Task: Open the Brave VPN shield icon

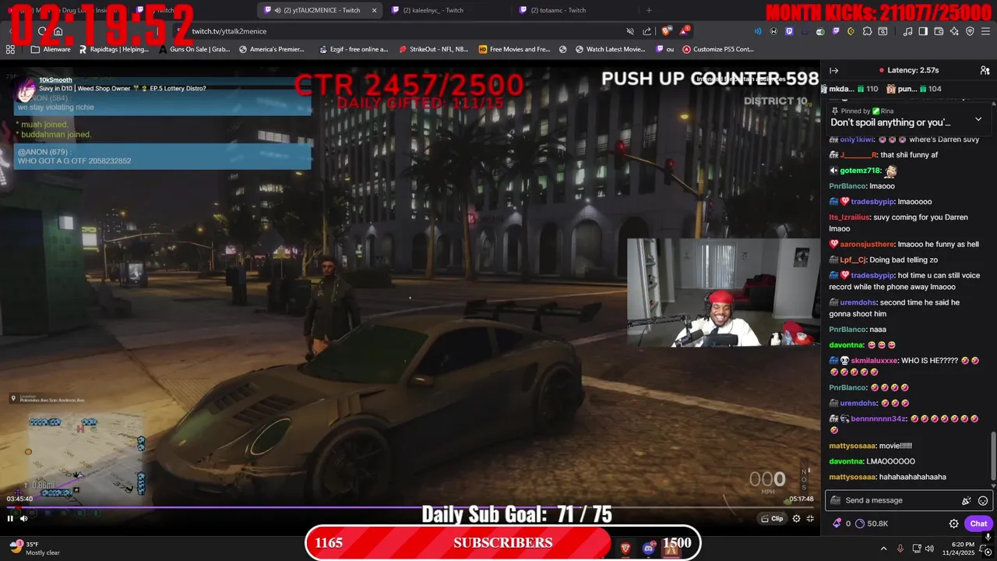Action: pyautogui.click(x=970, y=31)
